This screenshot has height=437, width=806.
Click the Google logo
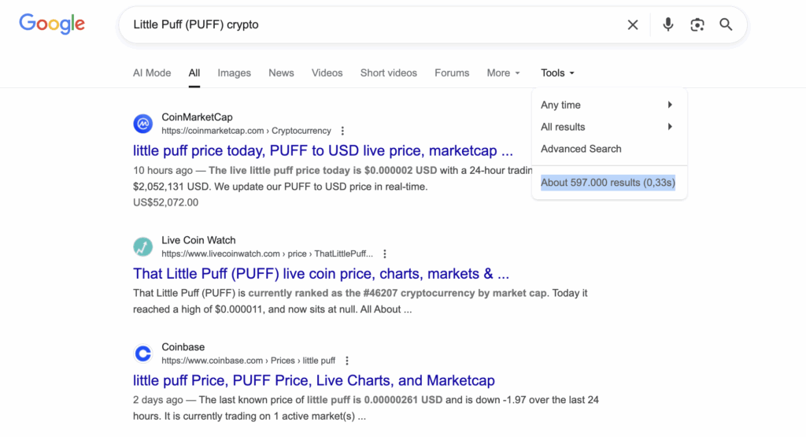(52, 24)
